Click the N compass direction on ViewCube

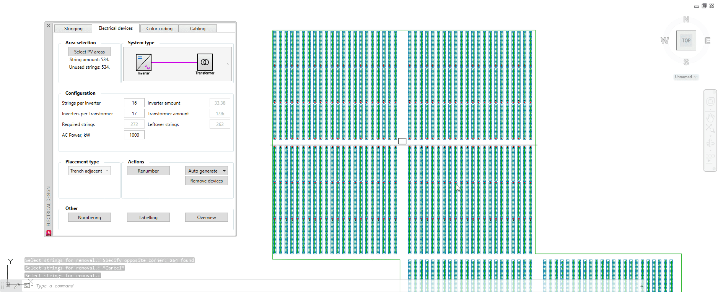[x=686, y=19]
